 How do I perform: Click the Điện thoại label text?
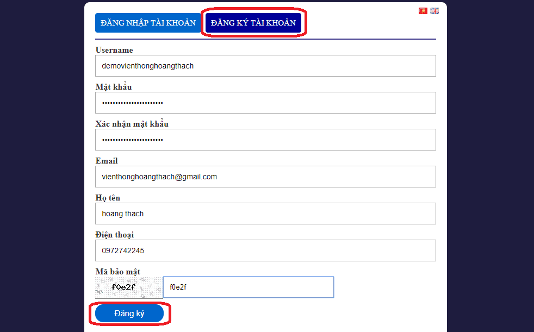tap(114, 235)
